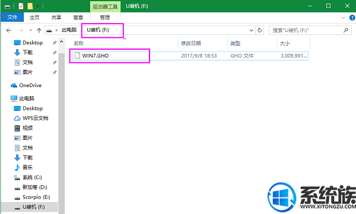Go forward with the right arrow

pos(21,30)
